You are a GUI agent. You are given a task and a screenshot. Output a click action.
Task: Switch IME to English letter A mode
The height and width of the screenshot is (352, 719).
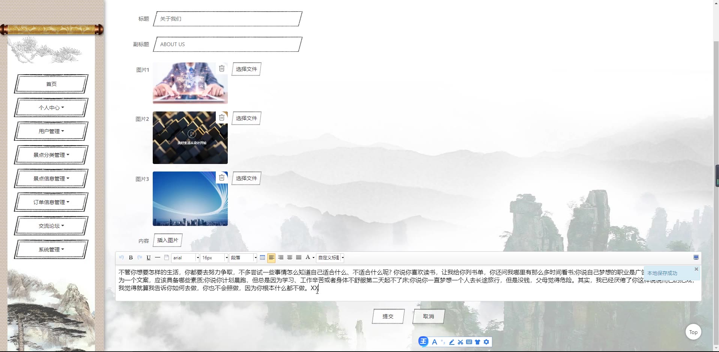435,342
